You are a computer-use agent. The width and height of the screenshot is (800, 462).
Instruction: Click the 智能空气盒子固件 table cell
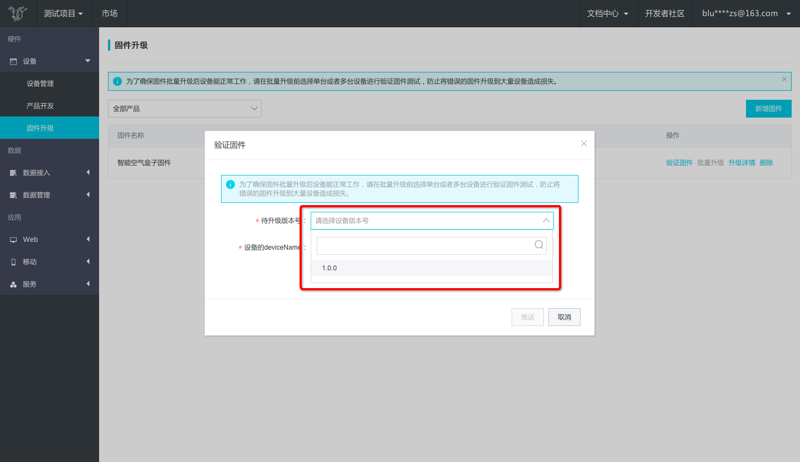tap(144, 163)
